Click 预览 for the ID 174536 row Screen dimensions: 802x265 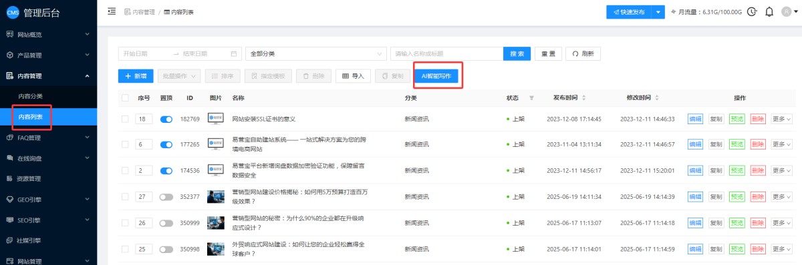tap(737, 170)
